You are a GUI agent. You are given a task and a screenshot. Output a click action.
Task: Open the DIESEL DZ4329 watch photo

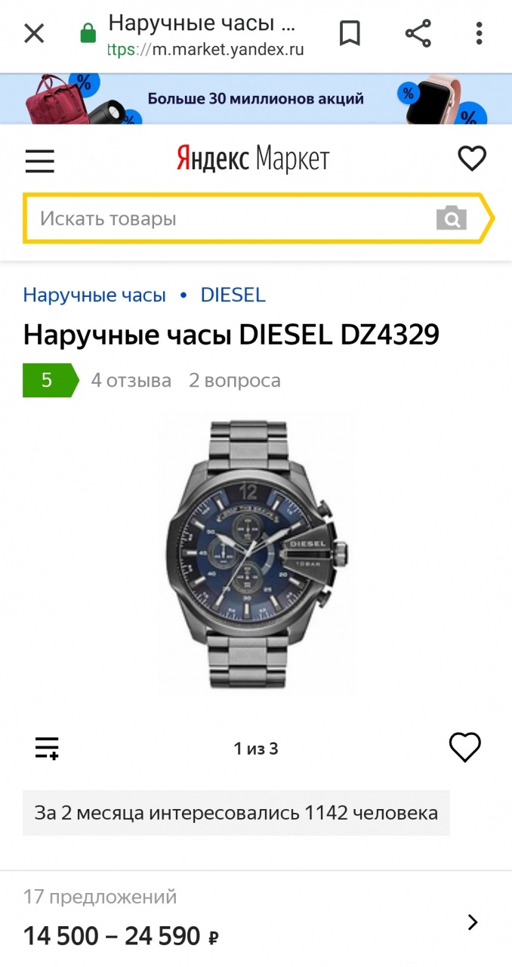coord(257,555)
